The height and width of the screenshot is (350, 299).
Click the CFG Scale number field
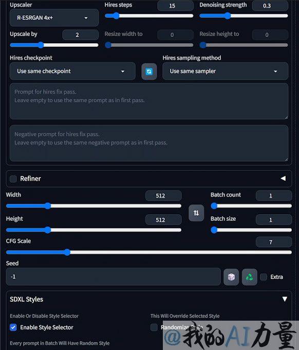pos(274,242)
